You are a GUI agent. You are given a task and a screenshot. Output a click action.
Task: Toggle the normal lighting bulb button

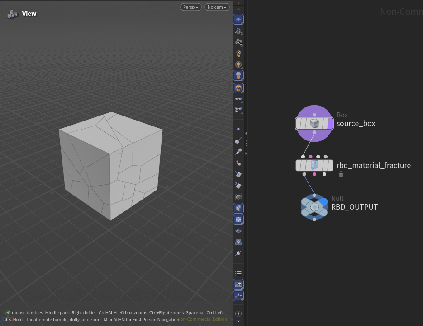[x=238, y=76]
